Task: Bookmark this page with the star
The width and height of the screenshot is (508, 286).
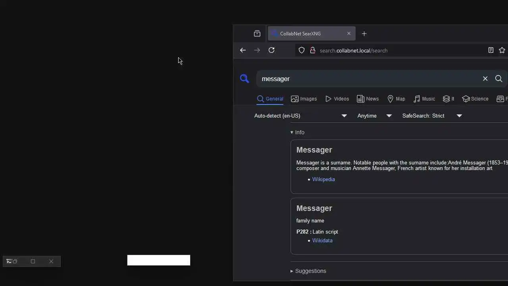Action: [502, 50]
